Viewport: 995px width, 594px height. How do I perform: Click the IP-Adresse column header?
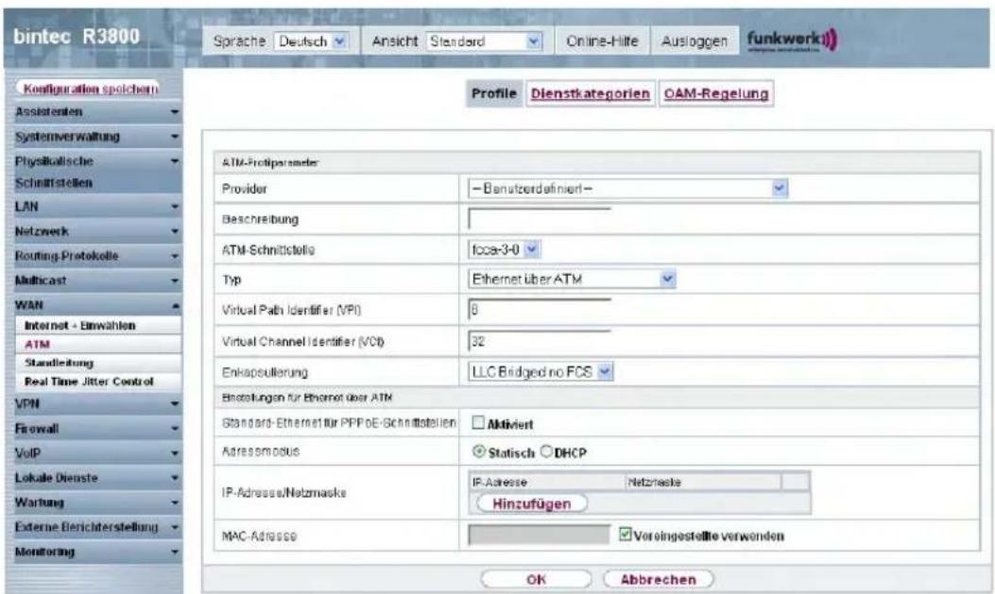(546, 482)
